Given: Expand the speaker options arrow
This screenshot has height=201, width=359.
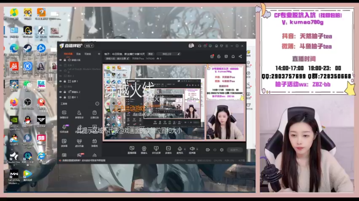Looking at the screenshot, I should (197, 149).
